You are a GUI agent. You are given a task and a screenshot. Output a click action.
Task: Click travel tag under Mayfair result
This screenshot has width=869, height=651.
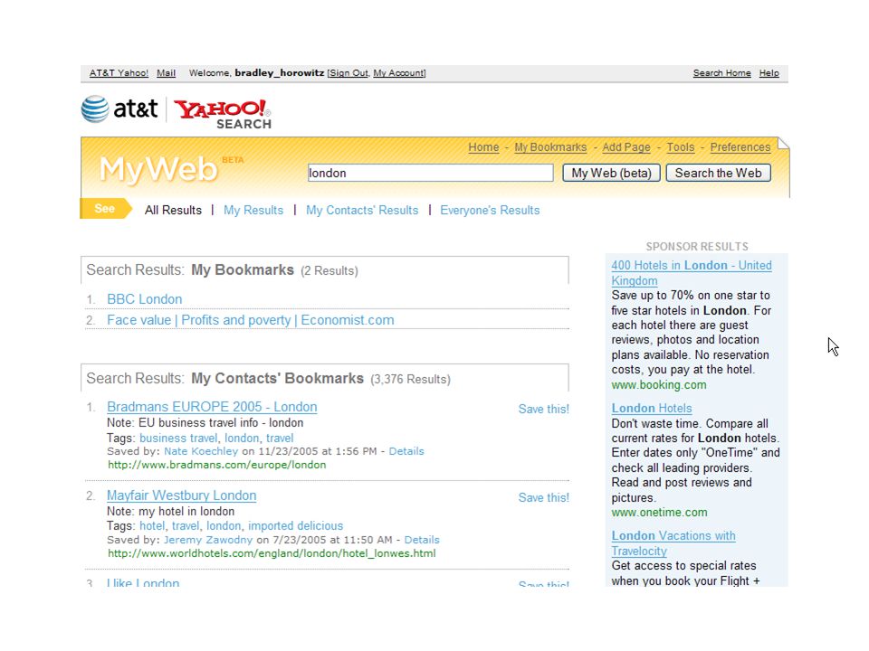(x=185, y=526)
